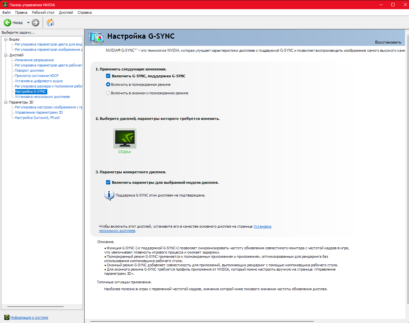Screen dimensions: 409x323
Task: Collapse the 'Видео' tree node
Action: pos(6,39)
